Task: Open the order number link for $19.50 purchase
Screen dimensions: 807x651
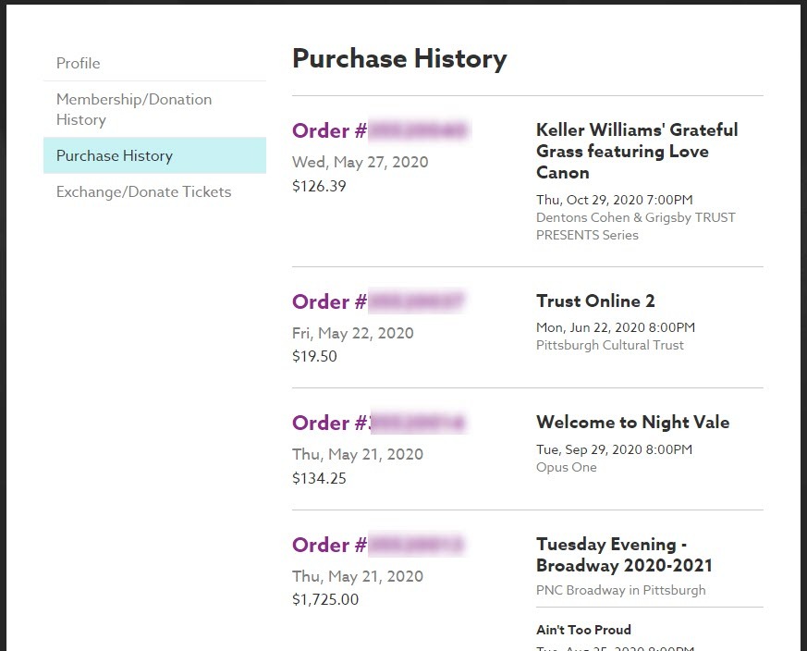Action: [379, 301]
